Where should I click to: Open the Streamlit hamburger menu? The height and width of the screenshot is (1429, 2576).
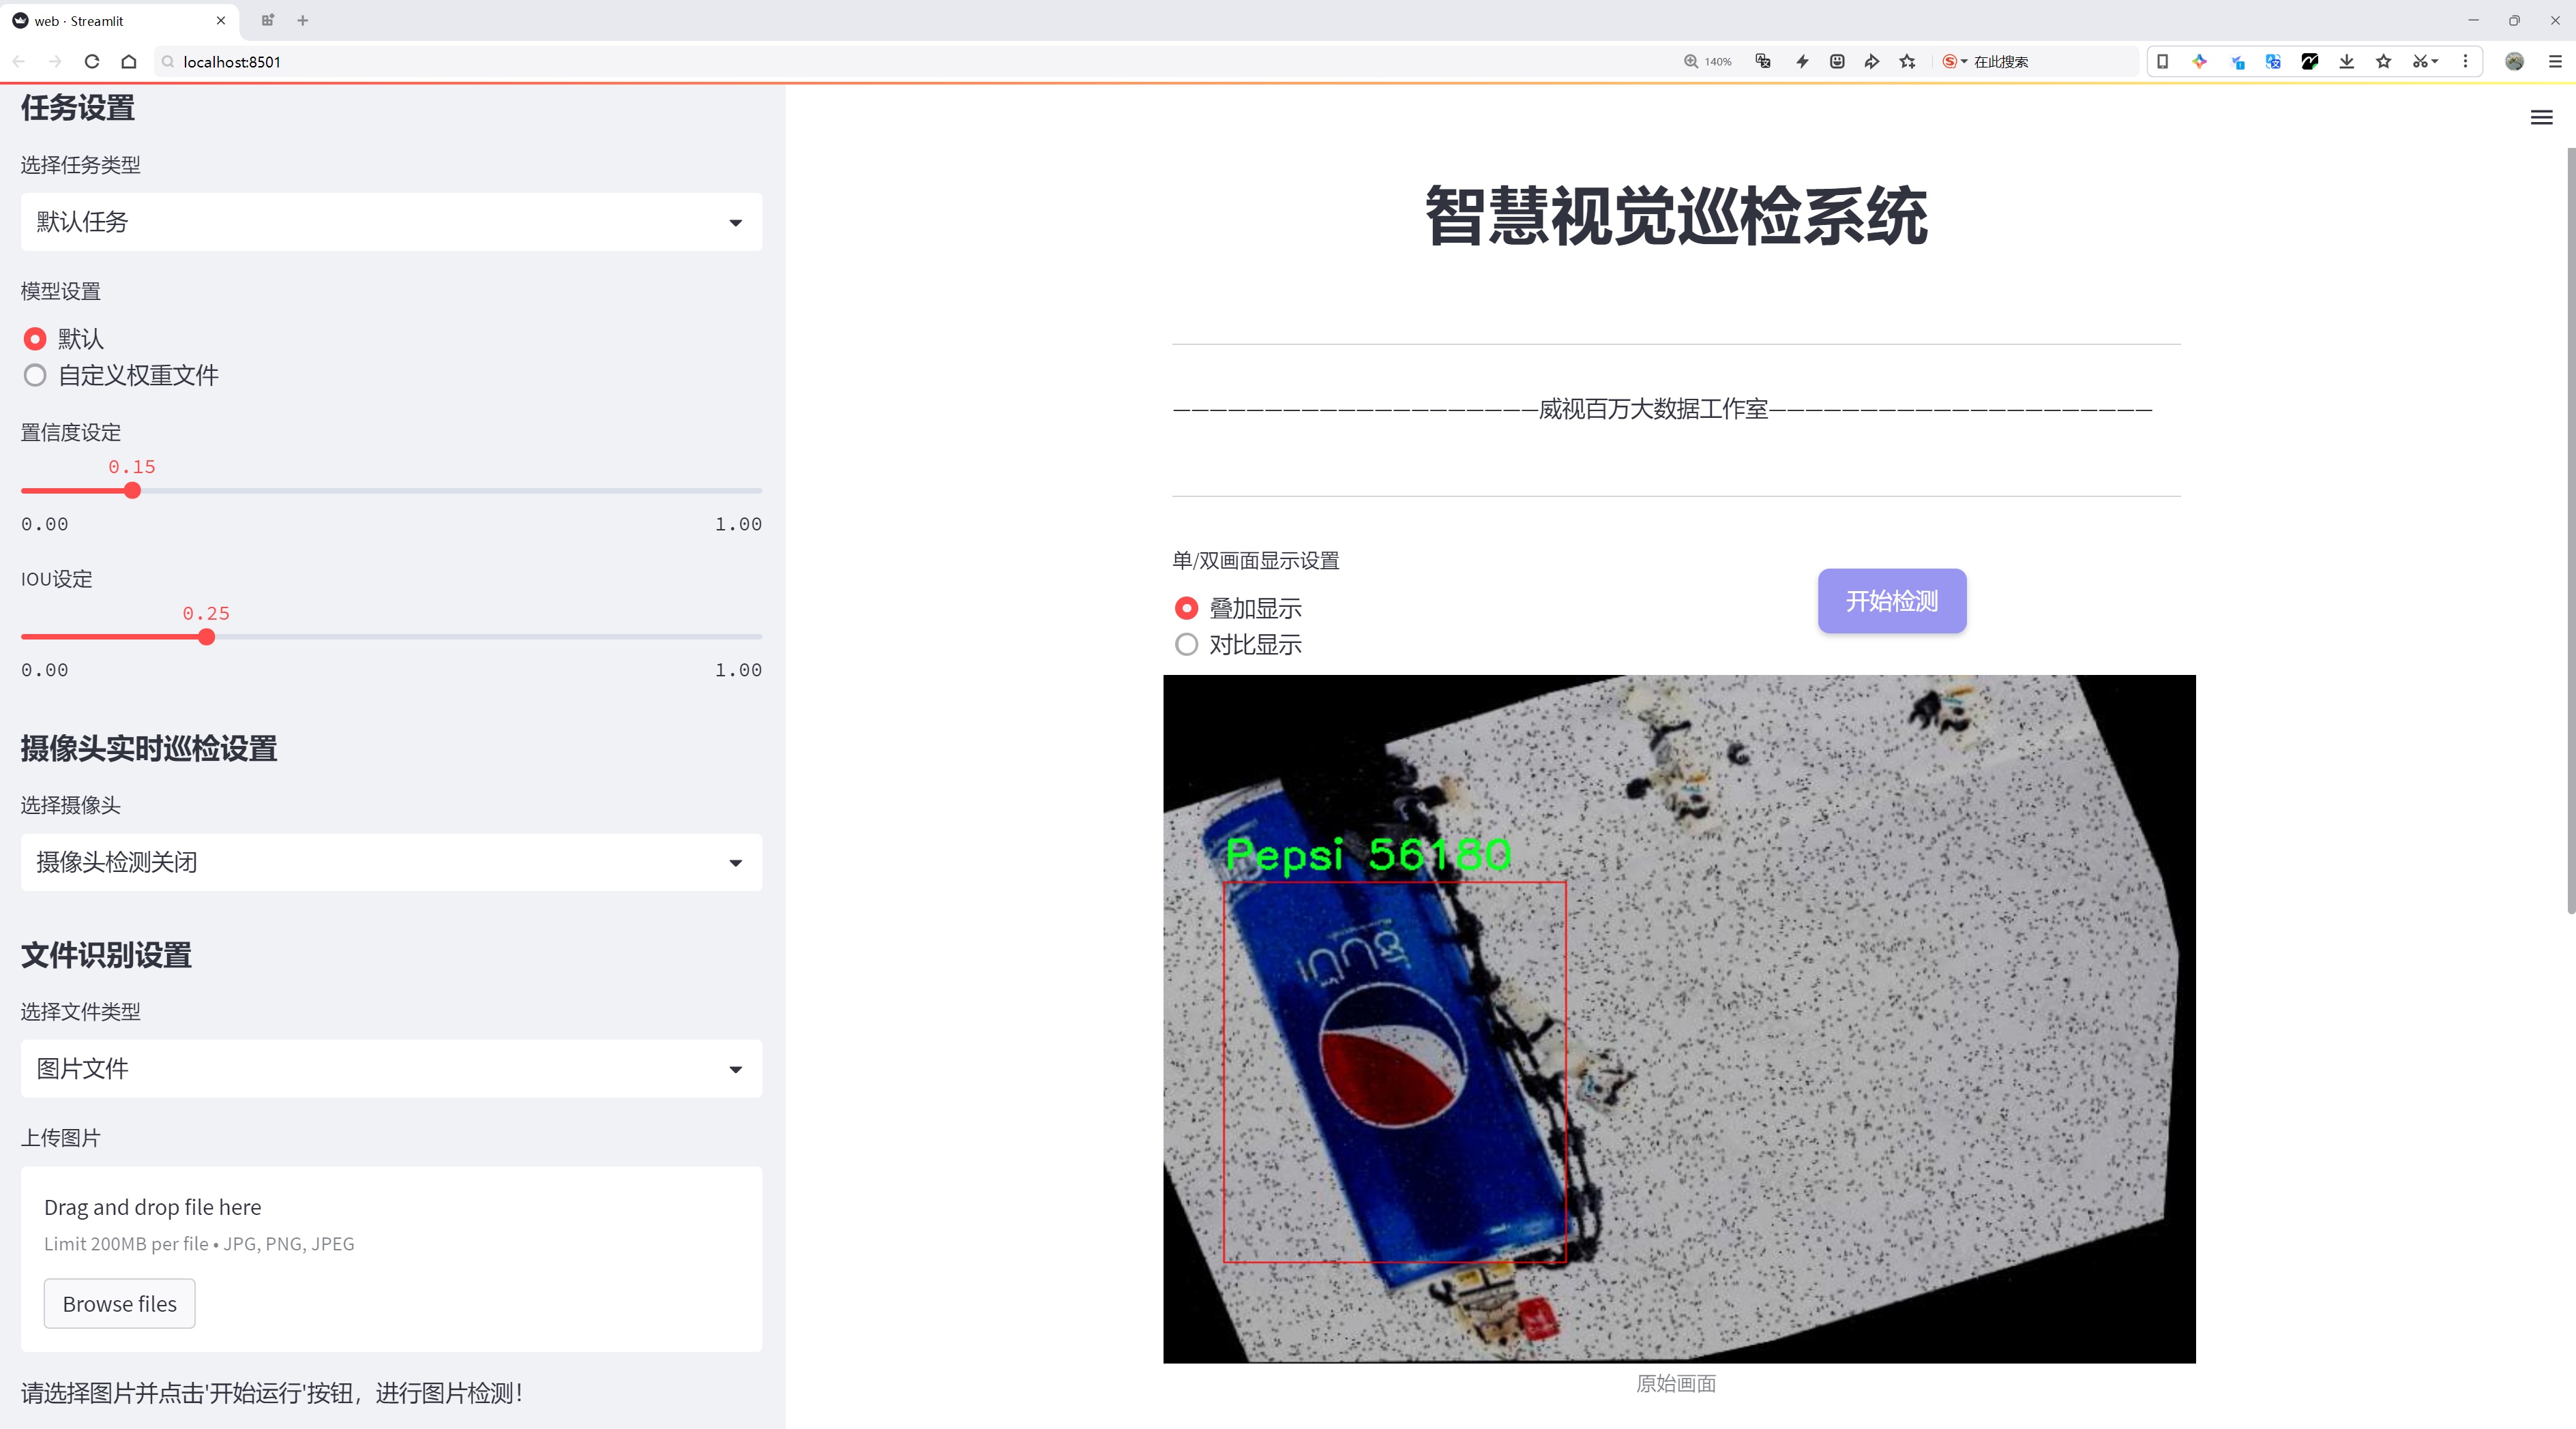[2541, 118]
